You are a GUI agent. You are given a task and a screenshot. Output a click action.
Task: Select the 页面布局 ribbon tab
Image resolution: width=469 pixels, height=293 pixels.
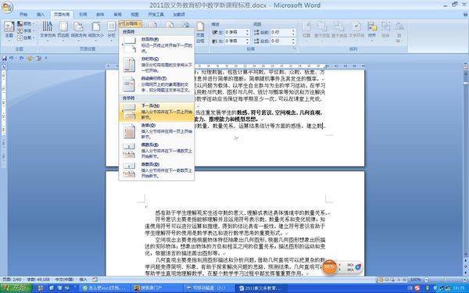click(x=62, y=14)
